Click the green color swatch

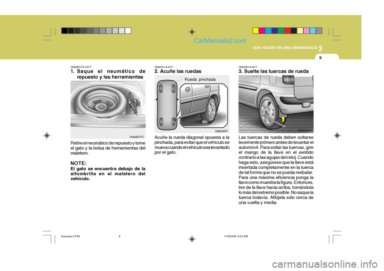coord(281,31)
